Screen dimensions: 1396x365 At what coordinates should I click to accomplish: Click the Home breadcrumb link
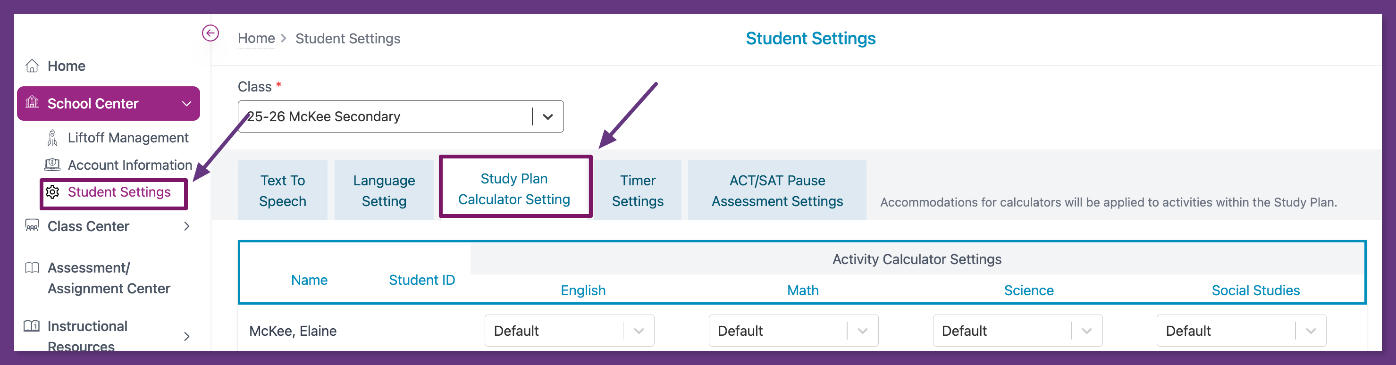[256, 39]
